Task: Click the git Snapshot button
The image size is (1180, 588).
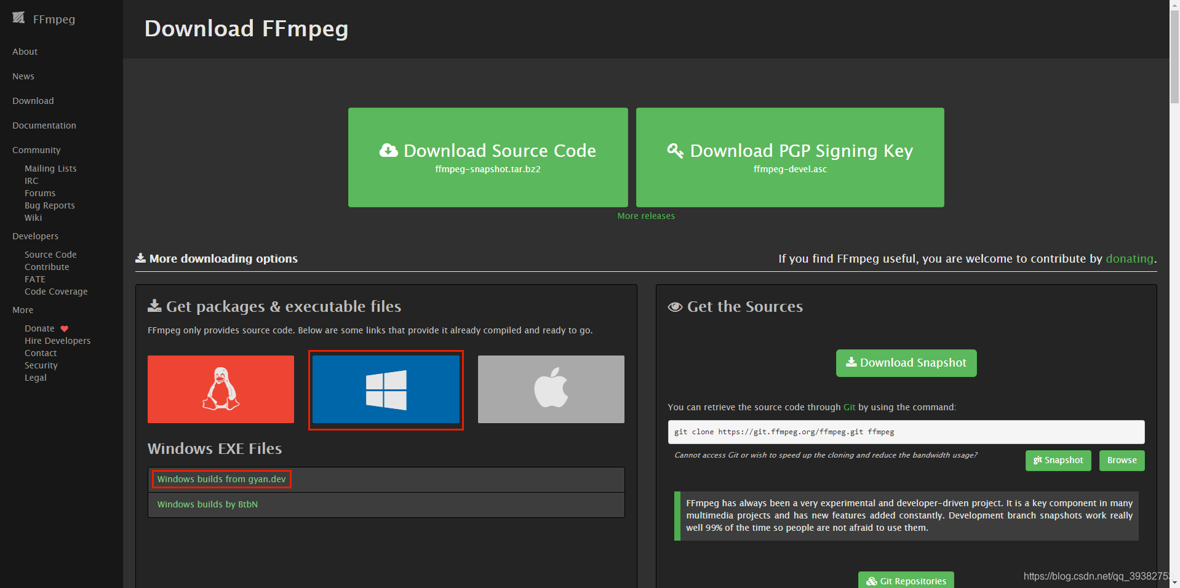Action: [x=1058, y=460]
